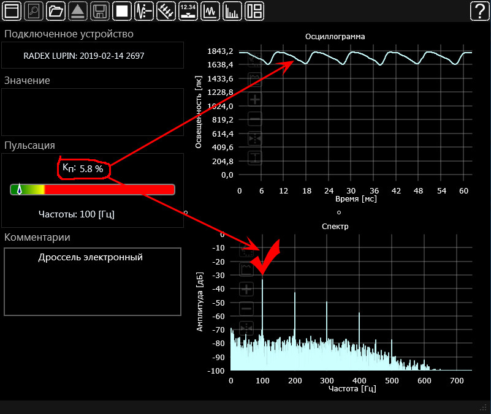Click the Пульсация section heading
This screenshot has width=491, height=414.
click(x=30, y=146)
